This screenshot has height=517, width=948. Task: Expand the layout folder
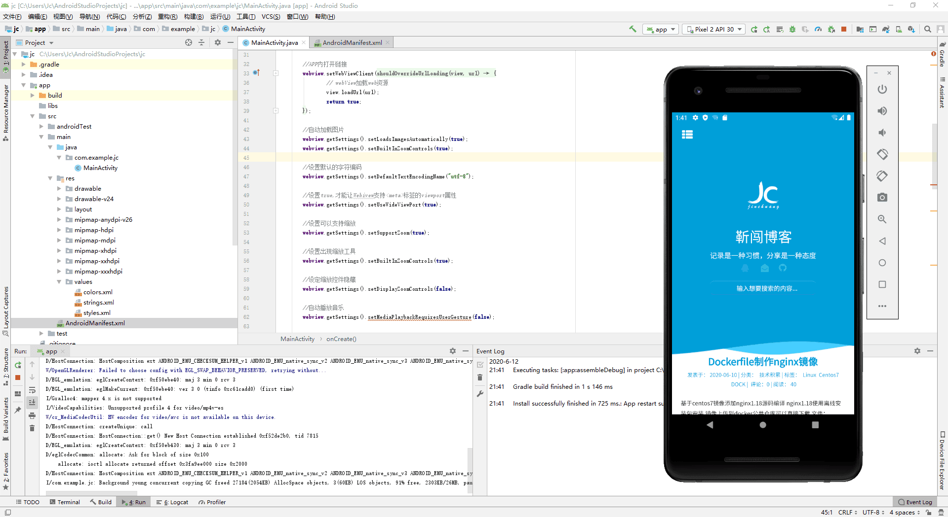59,209
